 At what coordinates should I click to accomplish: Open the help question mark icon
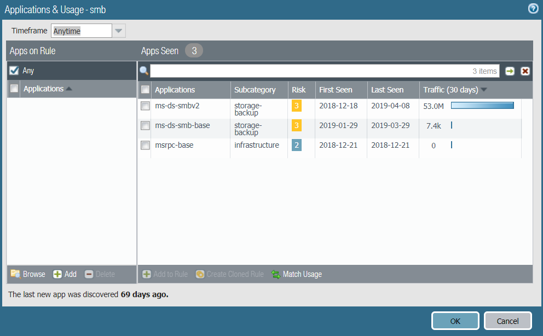pos(532,9)
